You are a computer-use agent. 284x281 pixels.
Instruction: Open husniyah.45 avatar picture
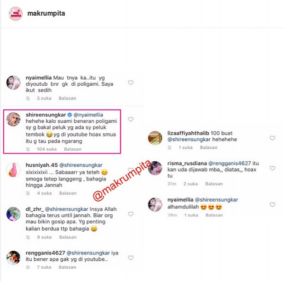[x=13, y=170]
